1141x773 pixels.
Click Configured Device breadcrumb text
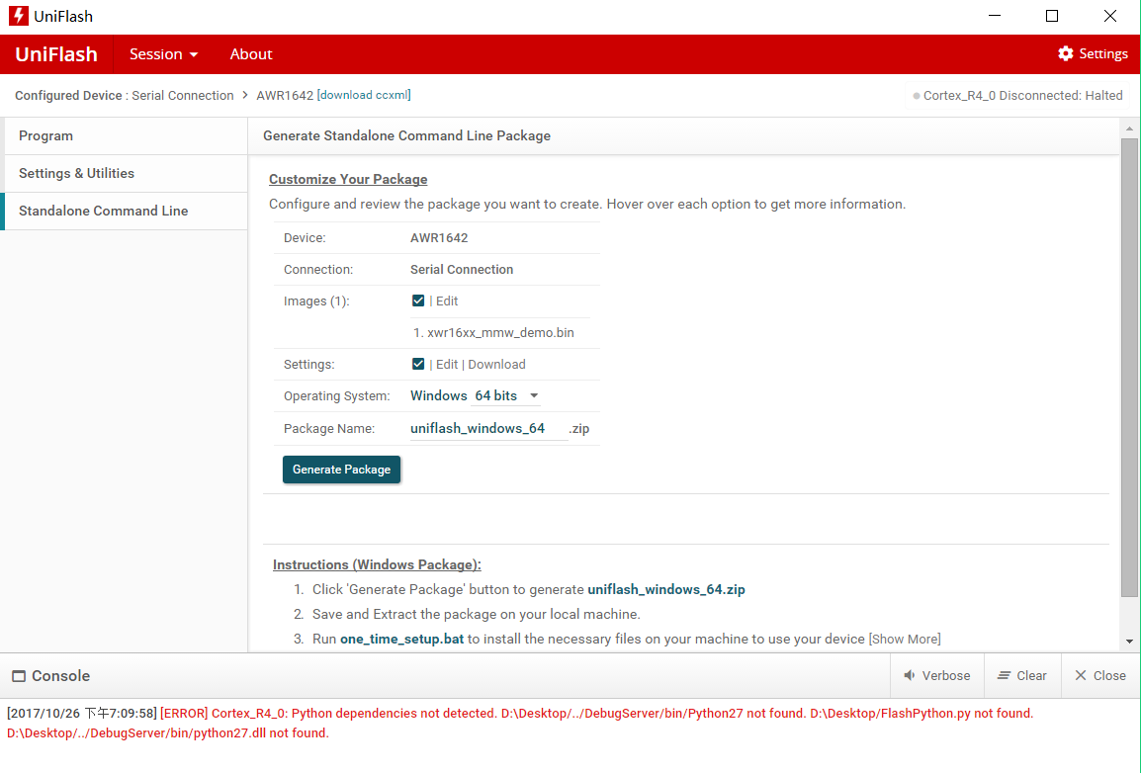[68, 95]
